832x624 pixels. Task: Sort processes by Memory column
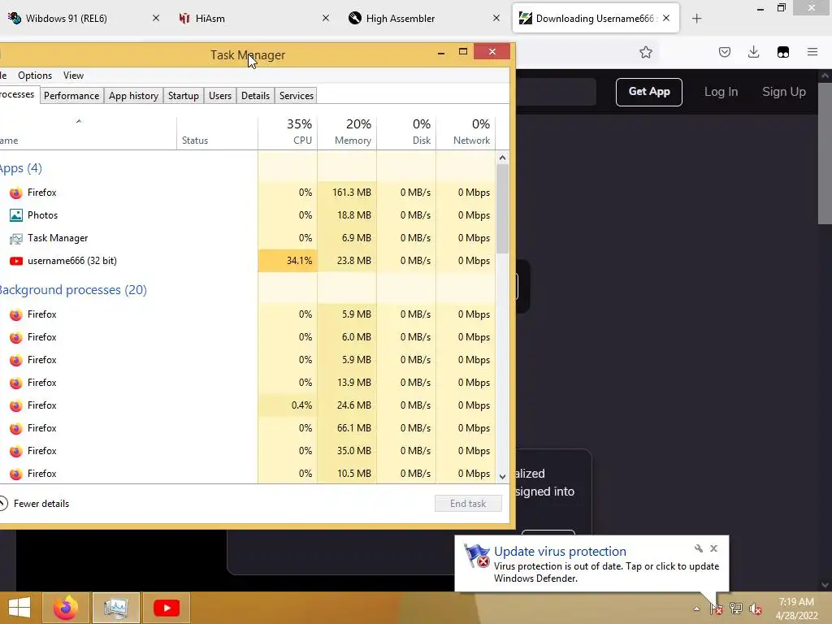[347, 132]
